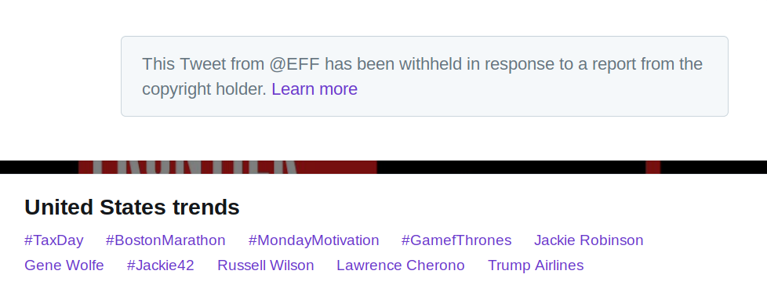The image size is (767, 296).
Task: Open the #TaxDay trend
Action: coord(54,240)
